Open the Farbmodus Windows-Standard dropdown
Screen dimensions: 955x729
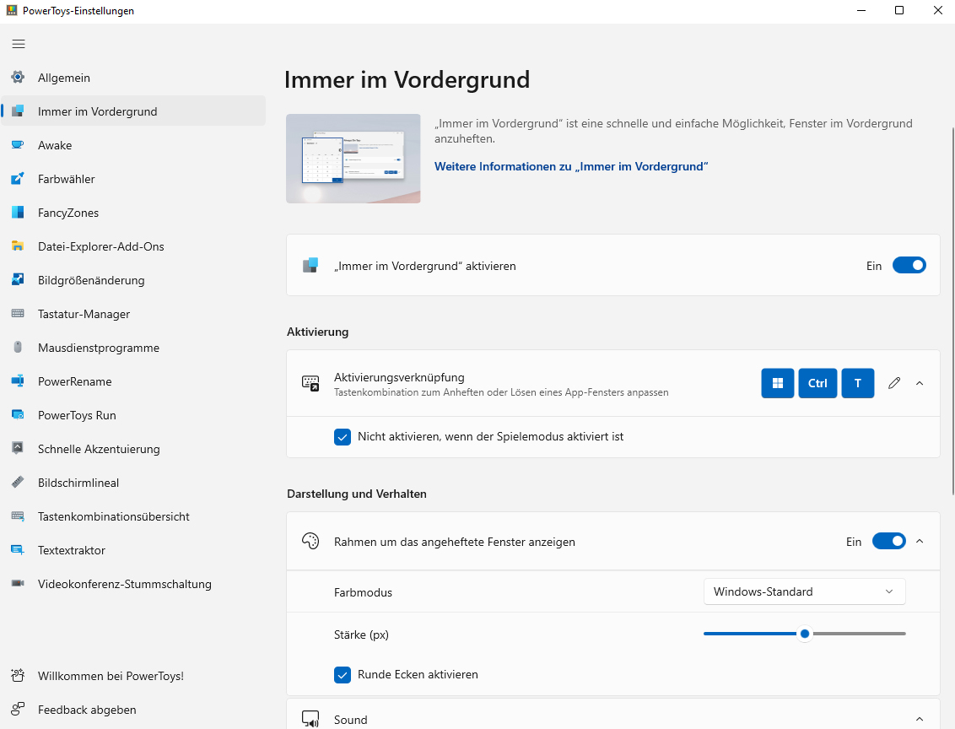point(804,592)
